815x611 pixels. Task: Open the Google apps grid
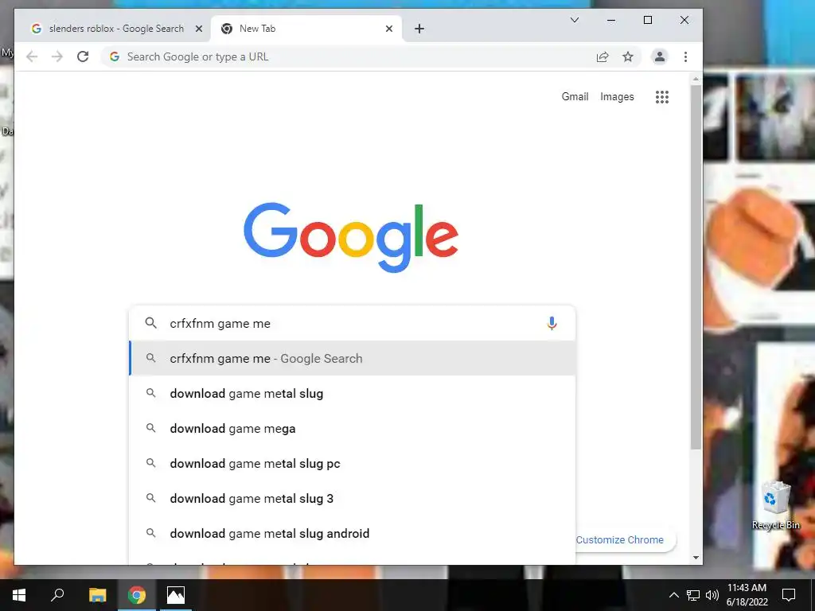(x=661, y=96)
